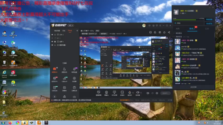This screenshot has height=125, width=223.
Task: Open the video mic-link tool
Action: point(74,70)
